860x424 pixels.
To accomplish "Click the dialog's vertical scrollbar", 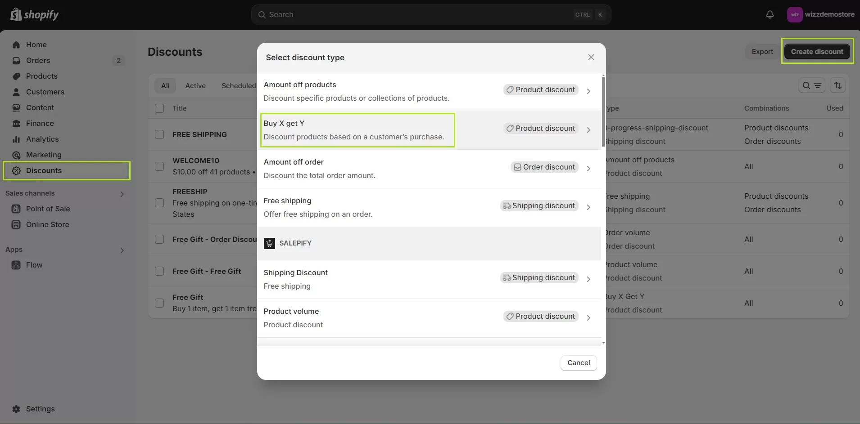I will pos(603,112).
